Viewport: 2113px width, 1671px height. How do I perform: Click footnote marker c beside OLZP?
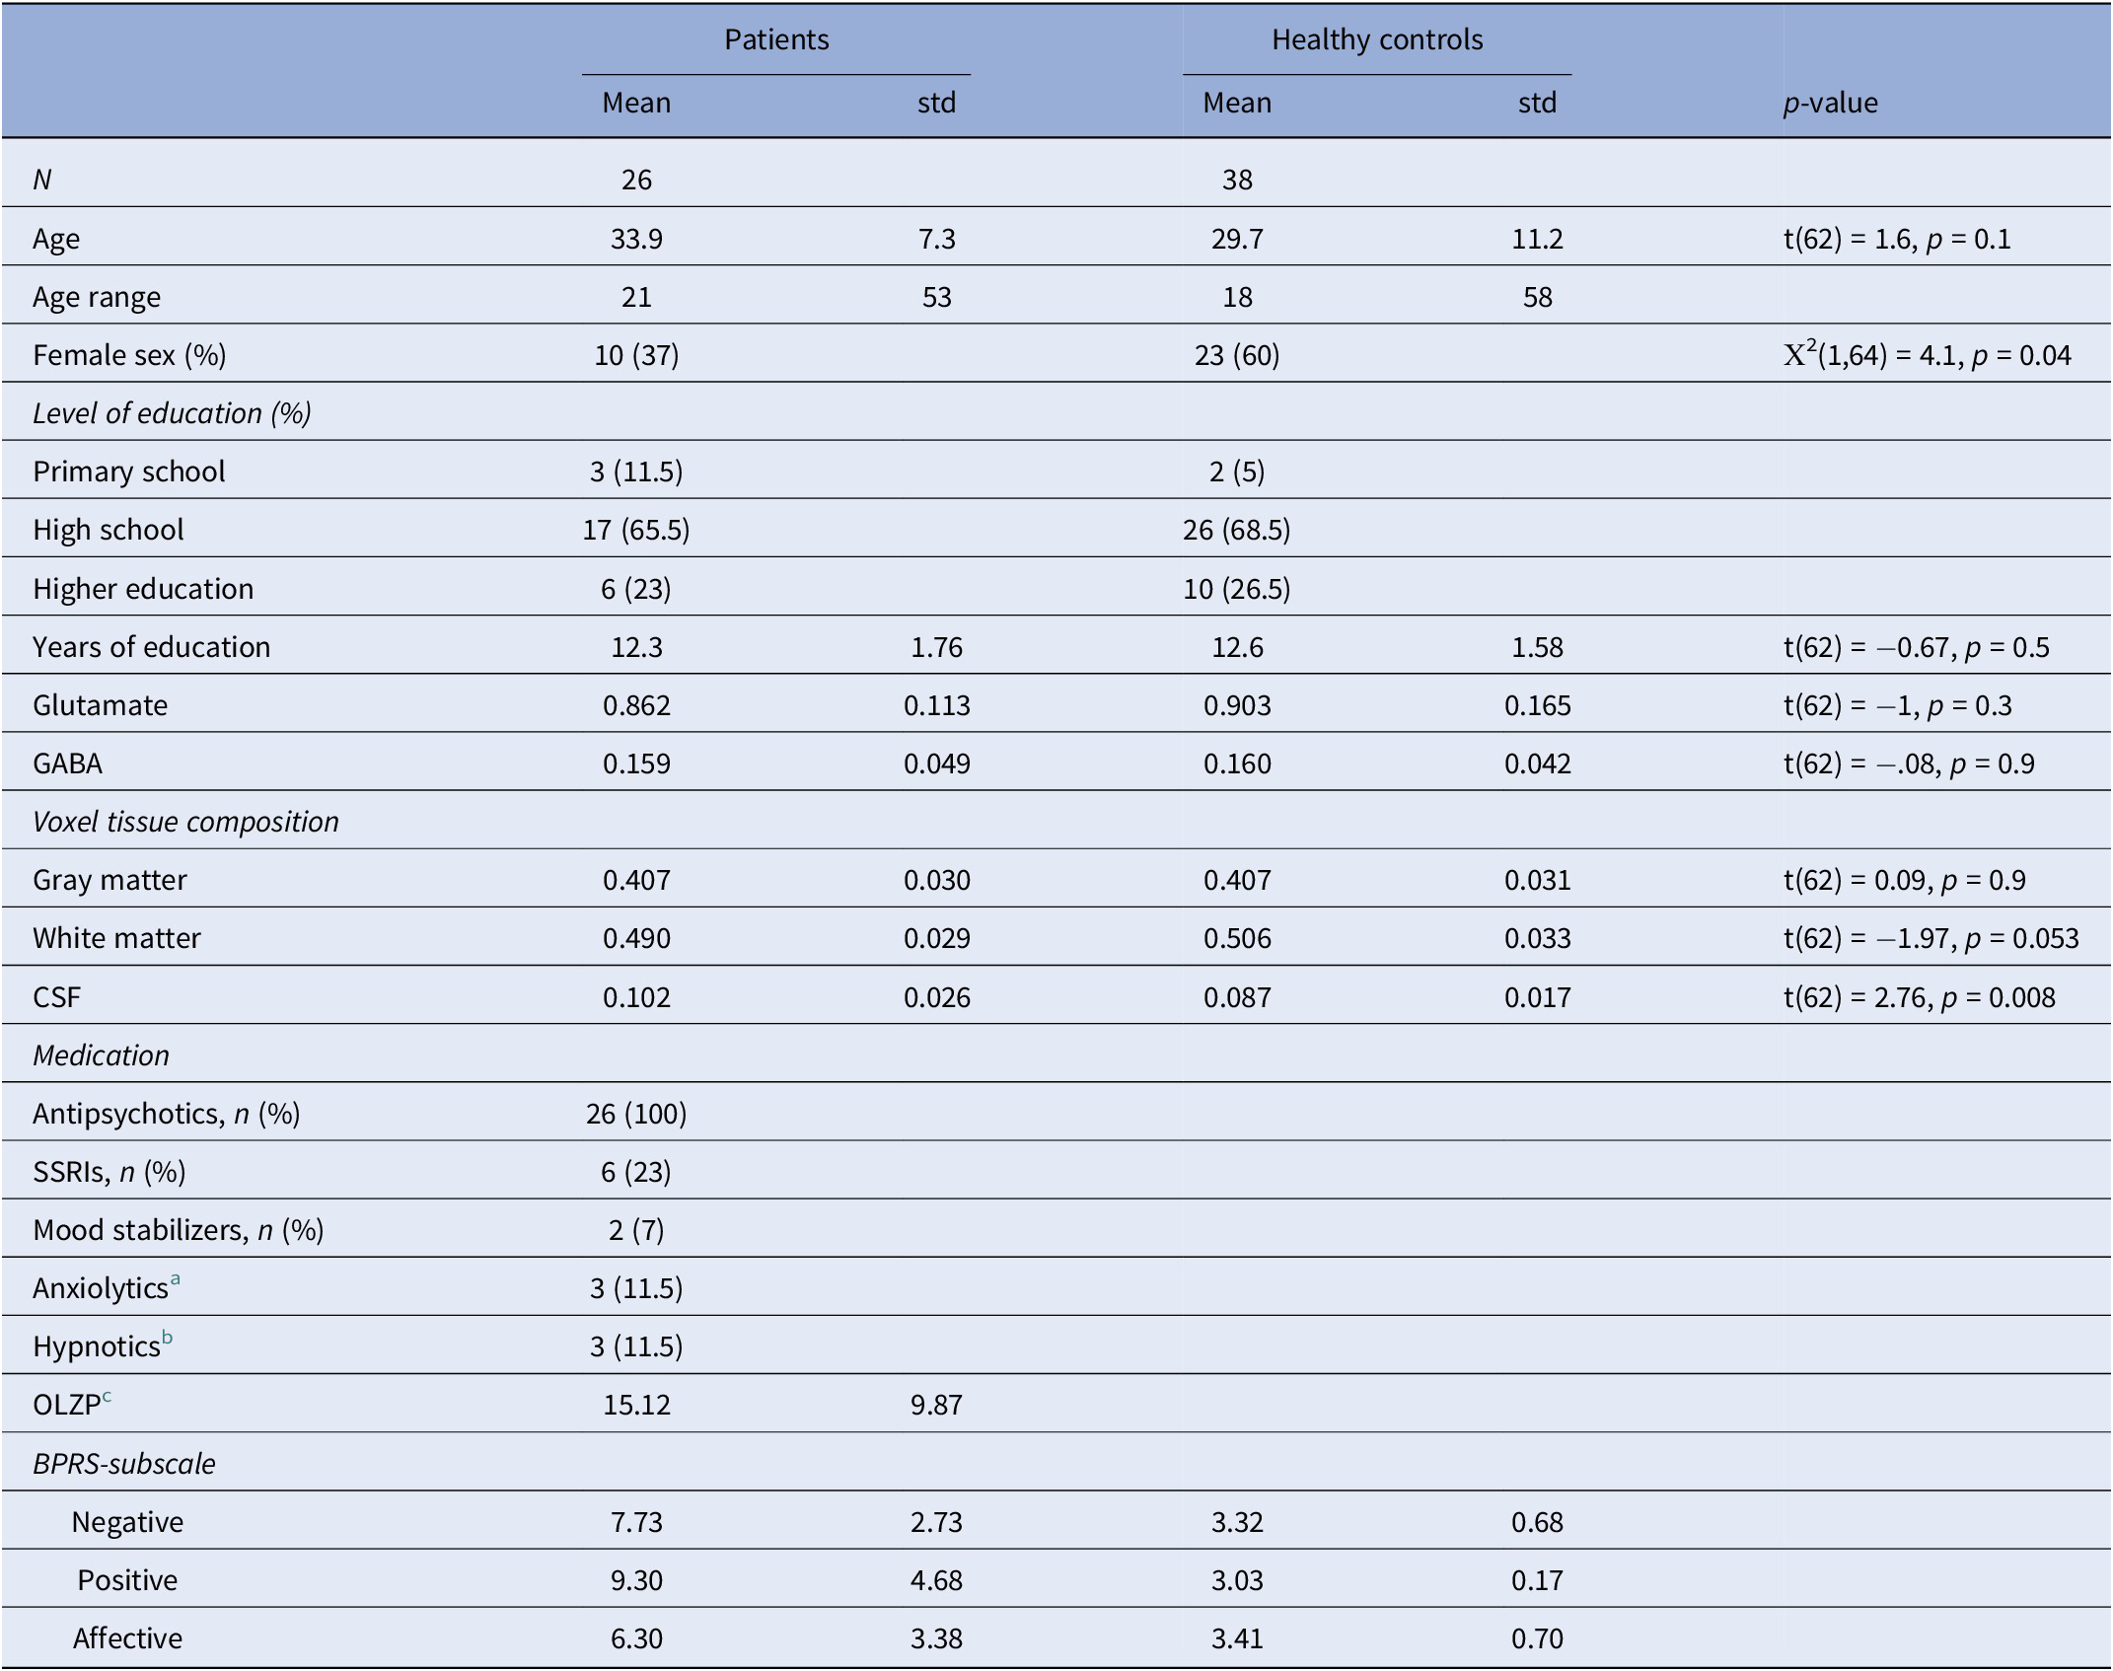tap(107, 1396)
